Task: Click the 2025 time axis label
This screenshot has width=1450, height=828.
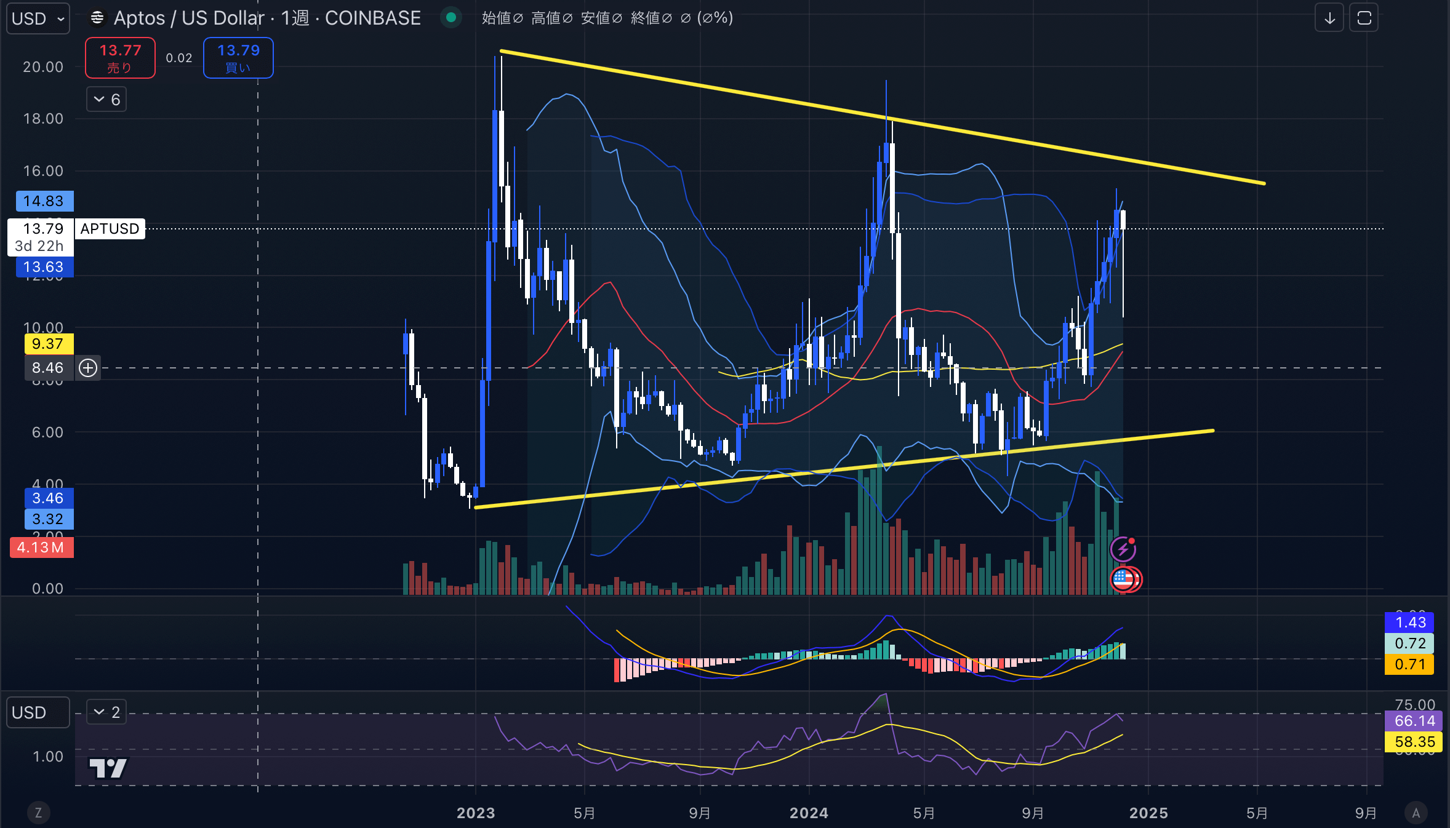Action: pyautogui.click(x=1148, y=813)
